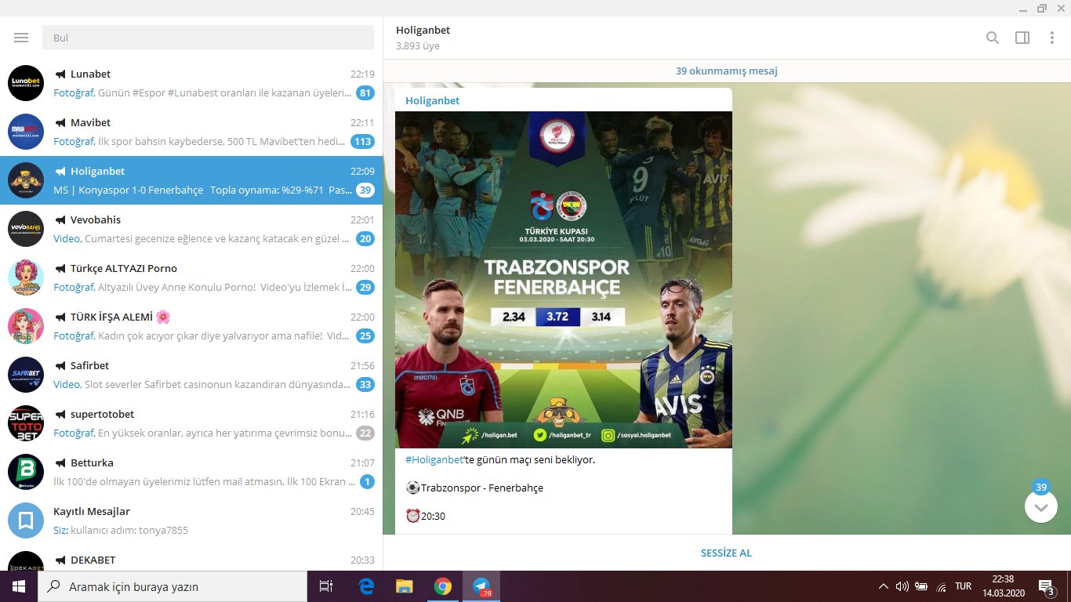Click the volume icon in system tray

click(902, 586)
